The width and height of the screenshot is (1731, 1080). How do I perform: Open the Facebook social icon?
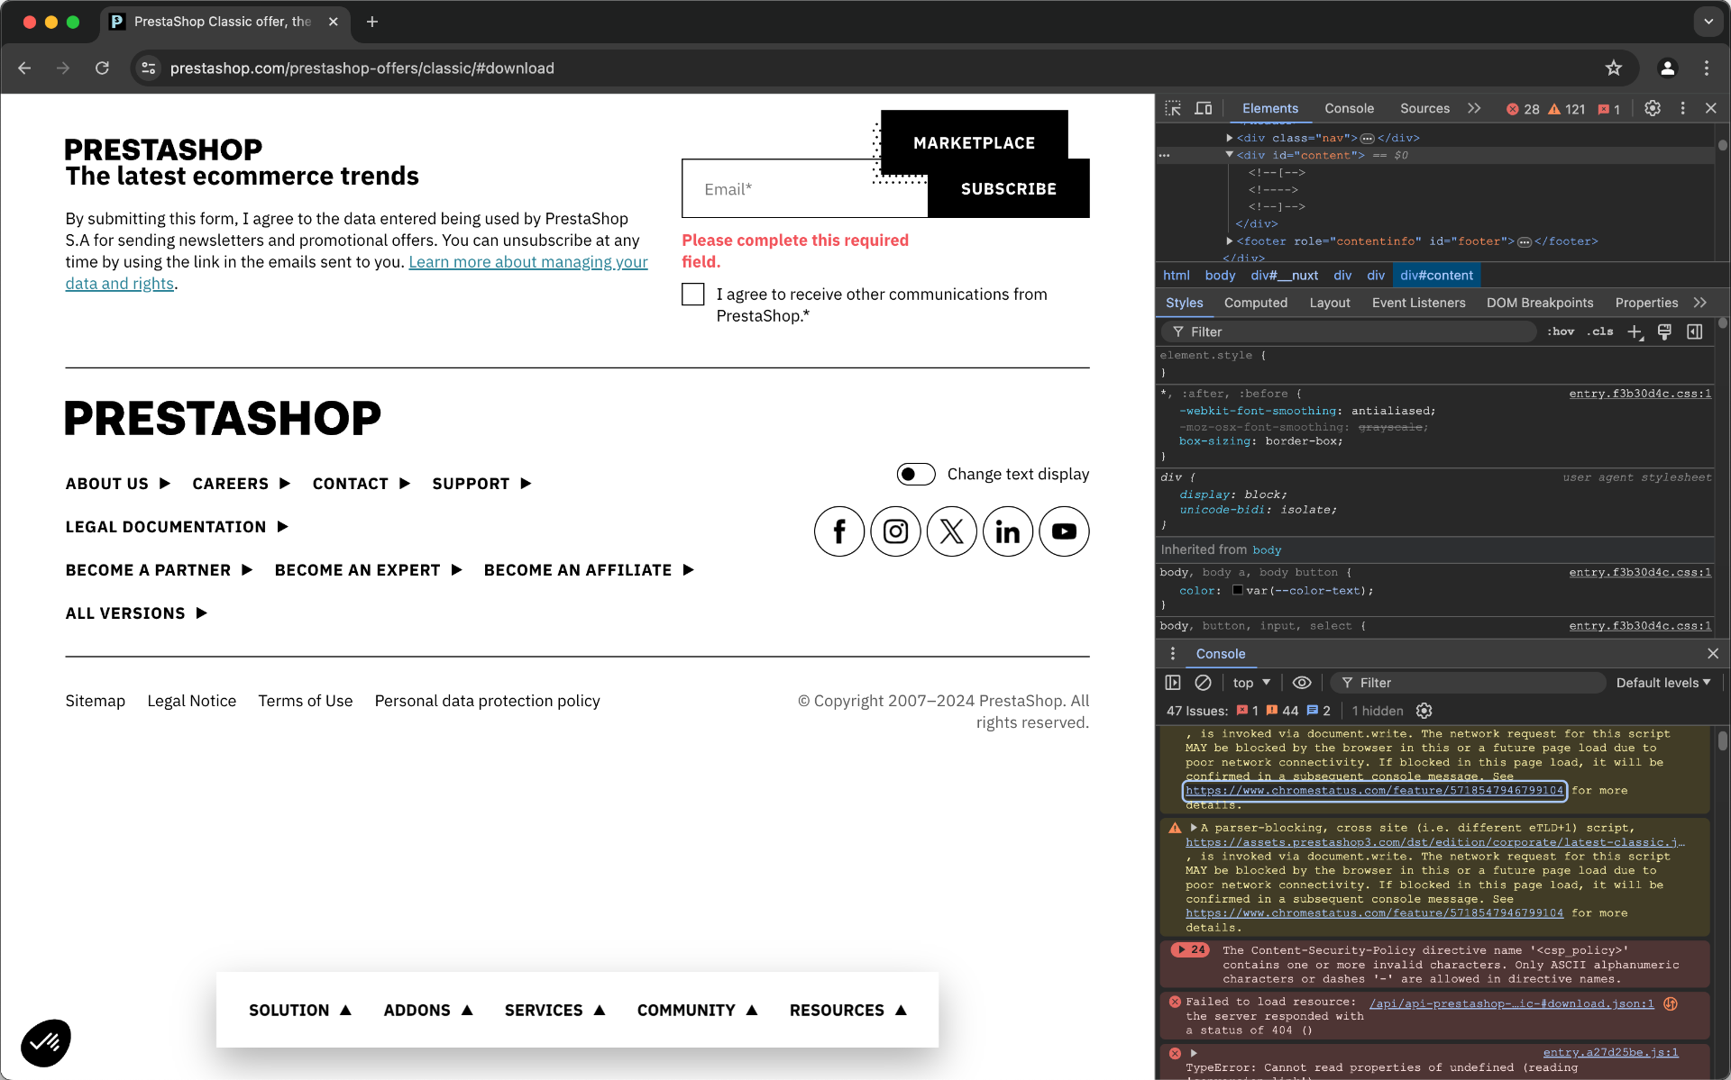[838, 531]
